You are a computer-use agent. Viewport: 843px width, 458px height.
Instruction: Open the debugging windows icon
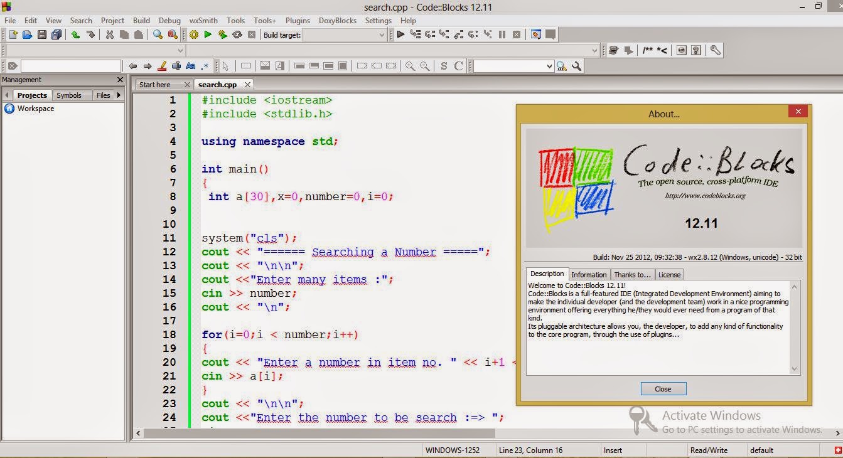coord(536,35)
